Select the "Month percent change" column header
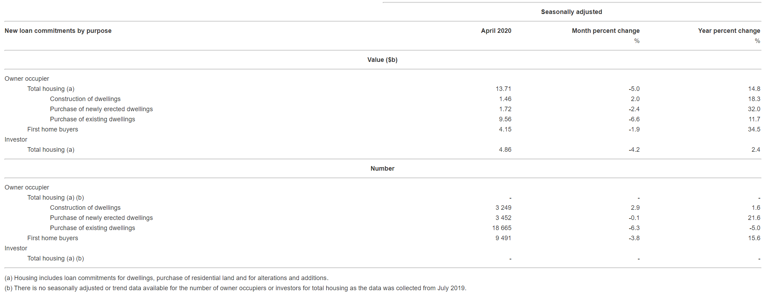The height and width of the screenshot is (300, 773). pyautogui.click(x=606, y=31)
